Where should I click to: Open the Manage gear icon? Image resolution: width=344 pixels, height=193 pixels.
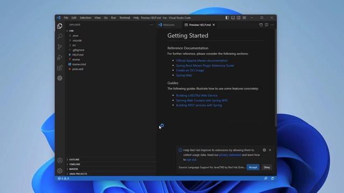pos(60,170)
